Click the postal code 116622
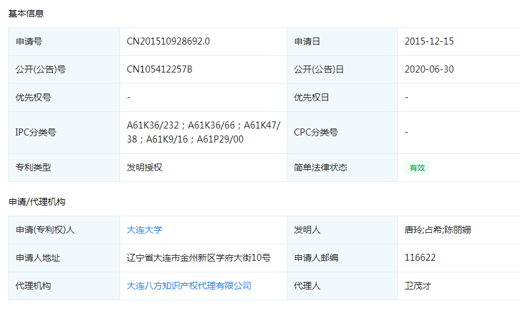Image resolution: width=520 pixels, height=313 pixels. click(x=420, y=258)
